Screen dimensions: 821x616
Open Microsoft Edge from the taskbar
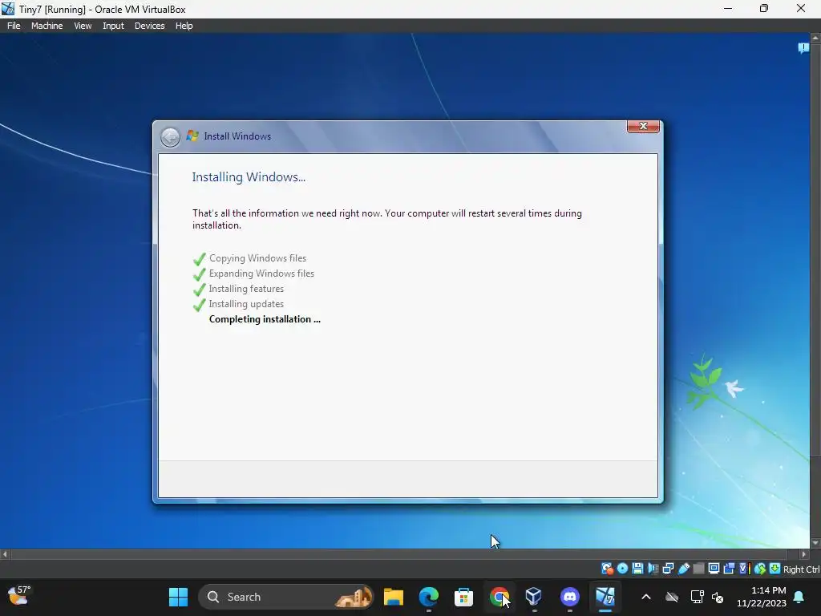tap(429, 597)
